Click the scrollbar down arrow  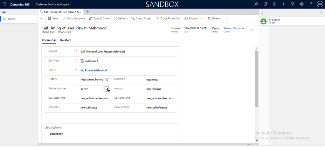tap(257, 141)
